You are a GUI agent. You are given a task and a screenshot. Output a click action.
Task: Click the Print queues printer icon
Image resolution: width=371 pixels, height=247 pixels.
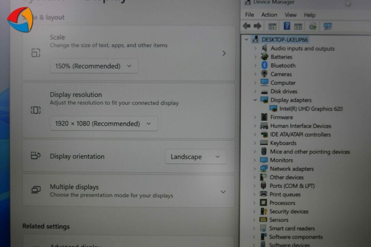click(263, 194)
